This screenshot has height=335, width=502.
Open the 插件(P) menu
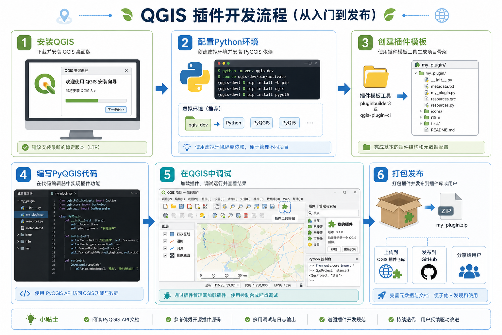(232, 199)
